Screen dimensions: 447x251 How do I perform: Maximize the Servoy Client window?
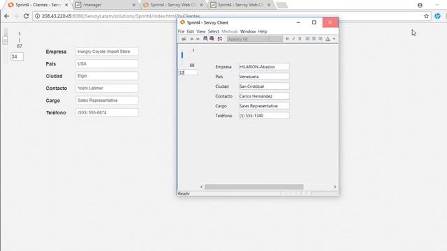(314, 22)
